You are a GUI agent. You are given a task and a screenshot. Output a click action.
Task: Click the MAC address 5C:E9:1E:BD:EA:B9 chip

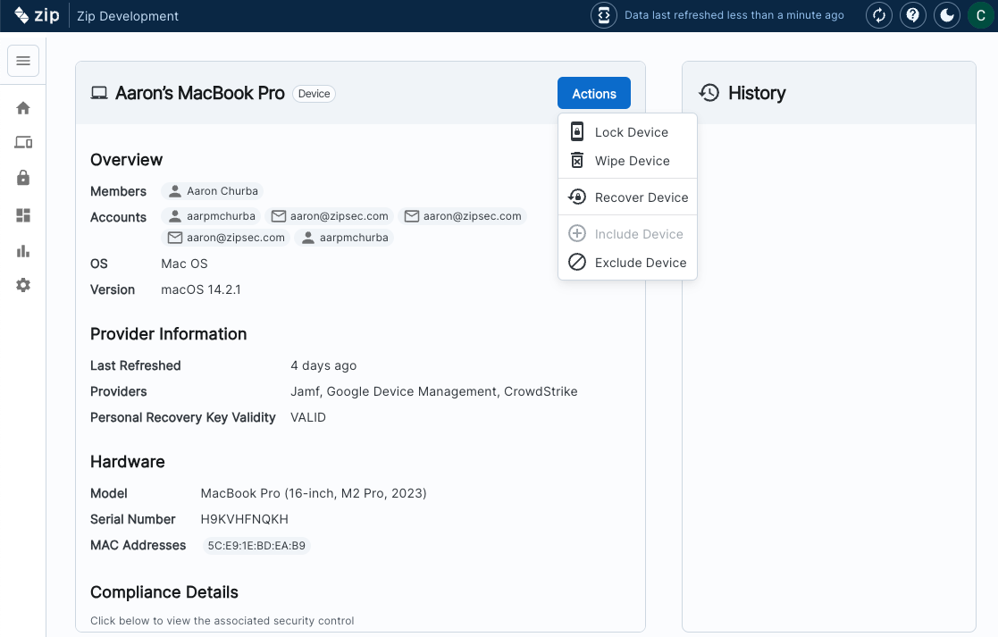[x=256, y=546]
